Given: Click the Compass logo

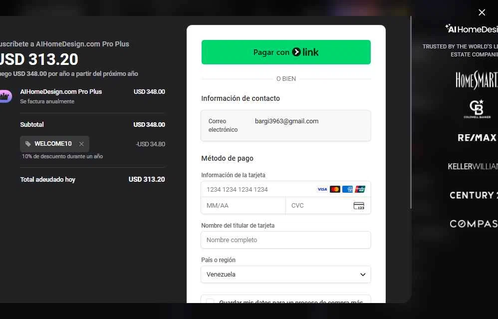Looking at the screenshot, I should 474,224.
